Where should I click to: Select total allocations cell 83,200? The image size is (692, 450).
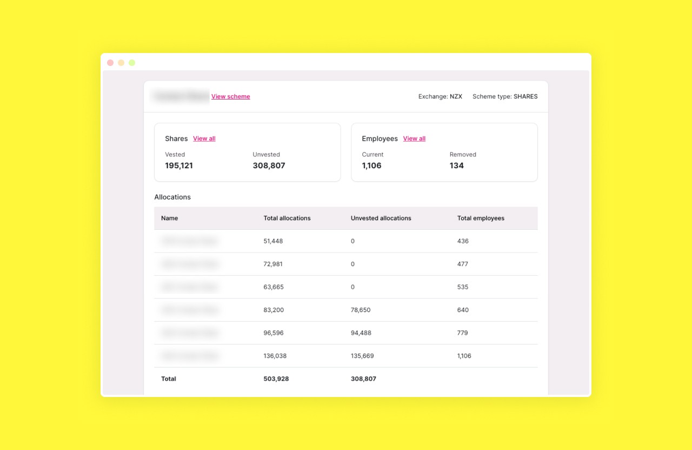pos(274,310)
